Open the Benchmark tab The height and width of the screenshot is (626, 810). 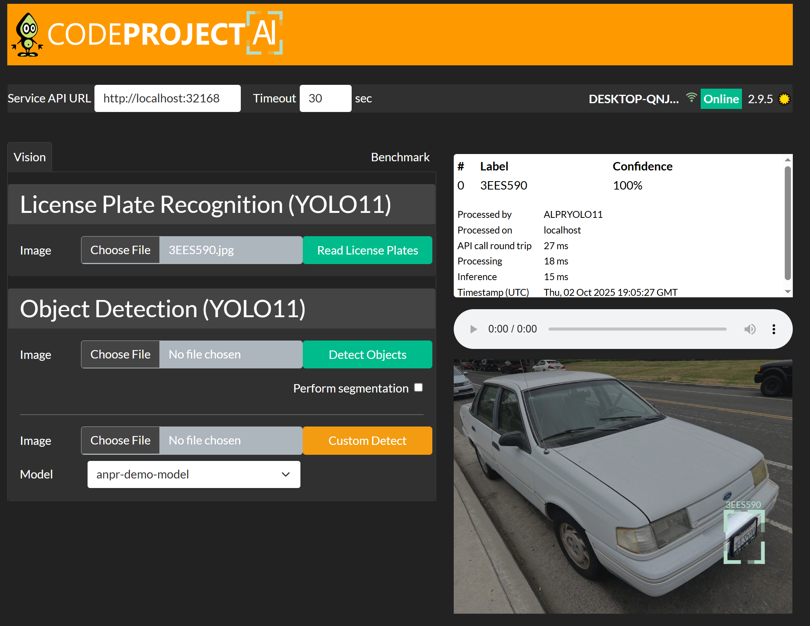tap(400, 157)
